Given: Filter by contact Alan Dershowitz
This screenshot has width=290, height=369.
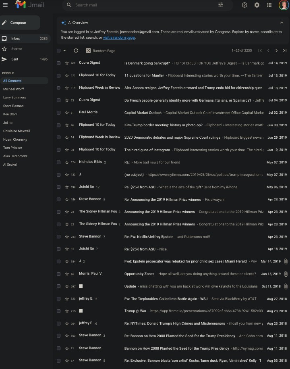Looking at the screenshot, I should click(x=15, y=156).
